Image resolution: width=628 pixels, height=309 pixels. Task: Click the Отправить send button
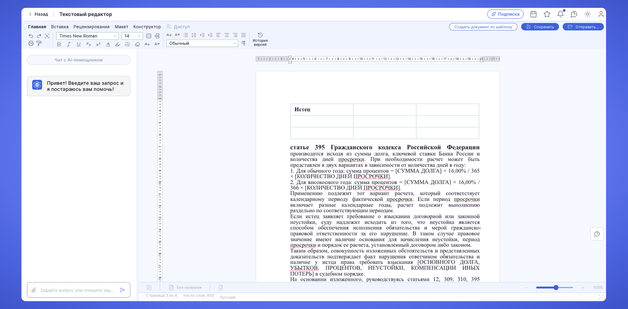coord(583,27)
